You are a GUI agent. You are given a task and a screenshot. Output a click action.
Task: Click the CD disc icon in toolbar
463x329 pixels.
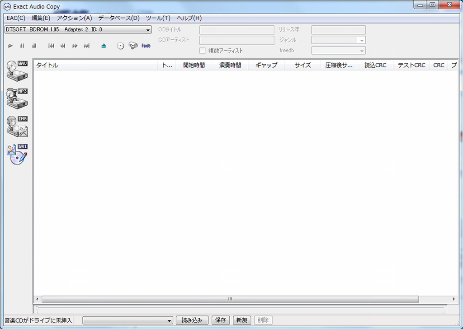(120, 46)
